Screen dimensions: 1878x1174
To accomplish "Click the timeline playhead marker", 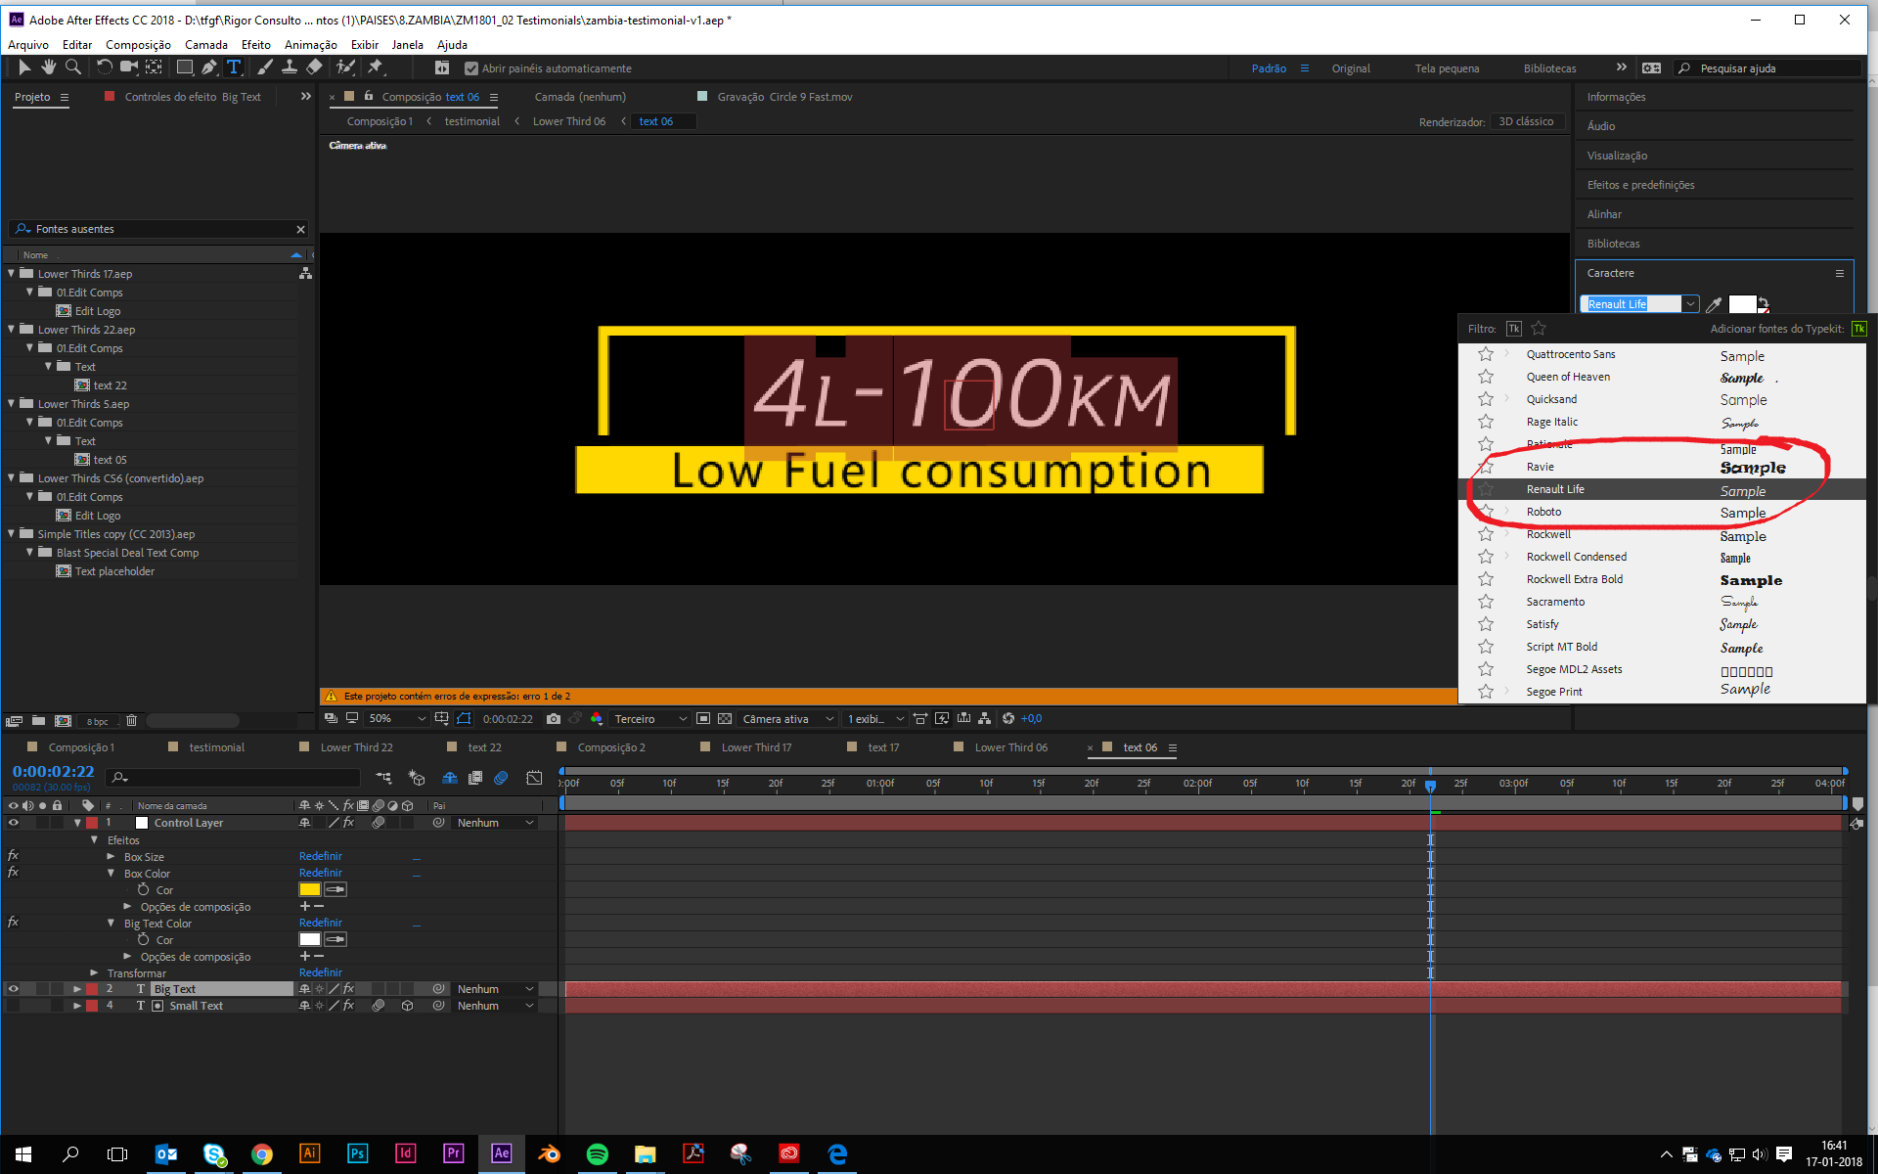I will (1430, 785).
